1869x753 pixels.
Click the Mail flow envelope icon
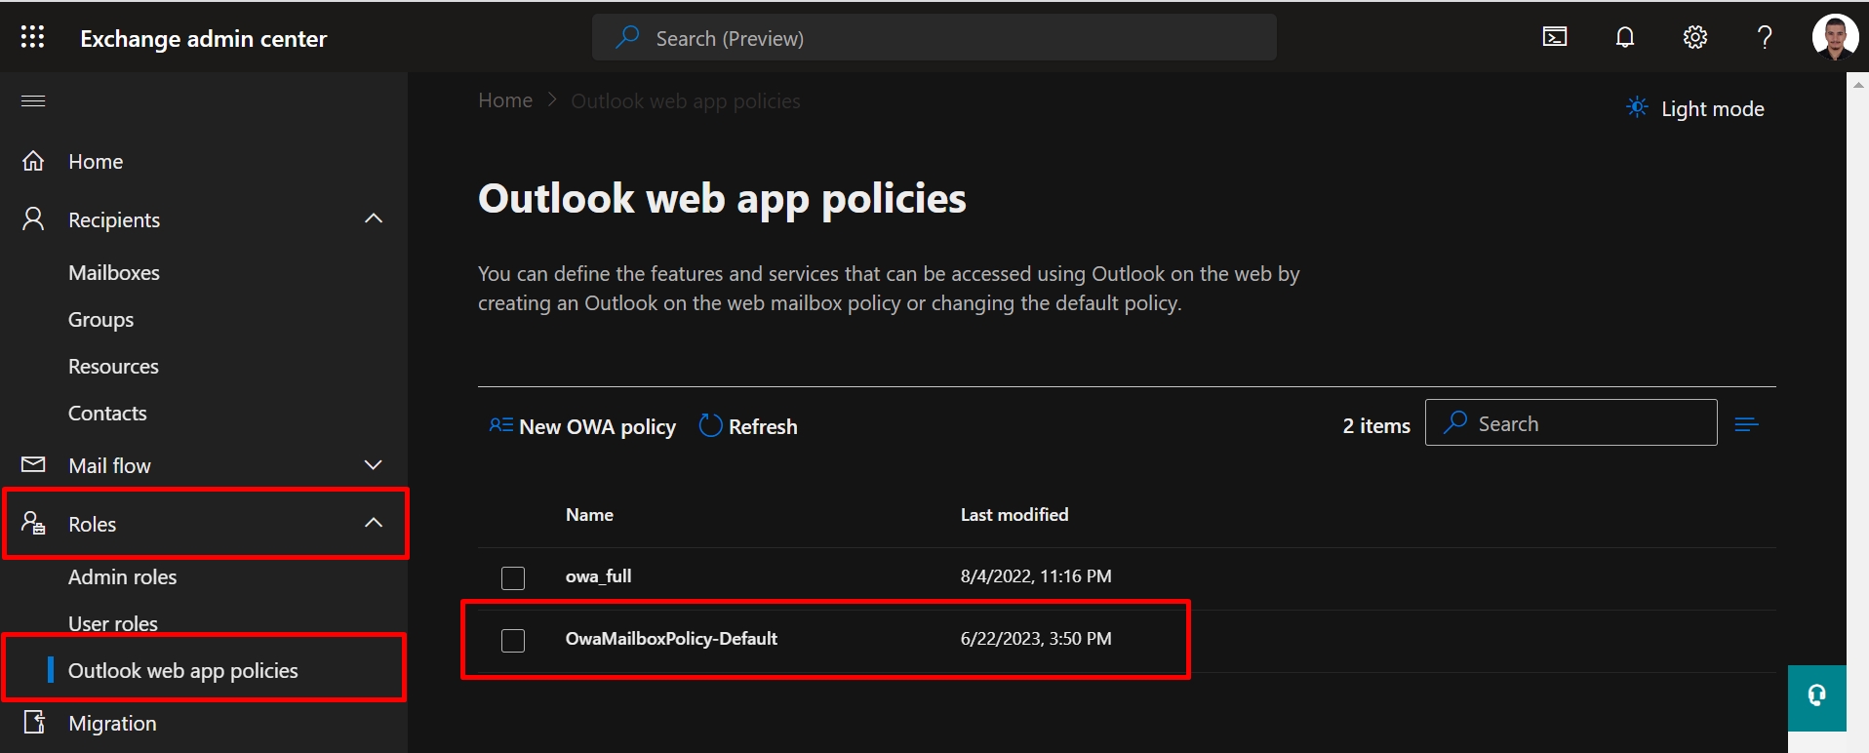(33, 464)
